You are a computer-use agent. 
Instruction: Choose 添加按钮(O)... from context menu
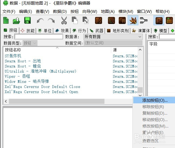(x=154, y=100)
